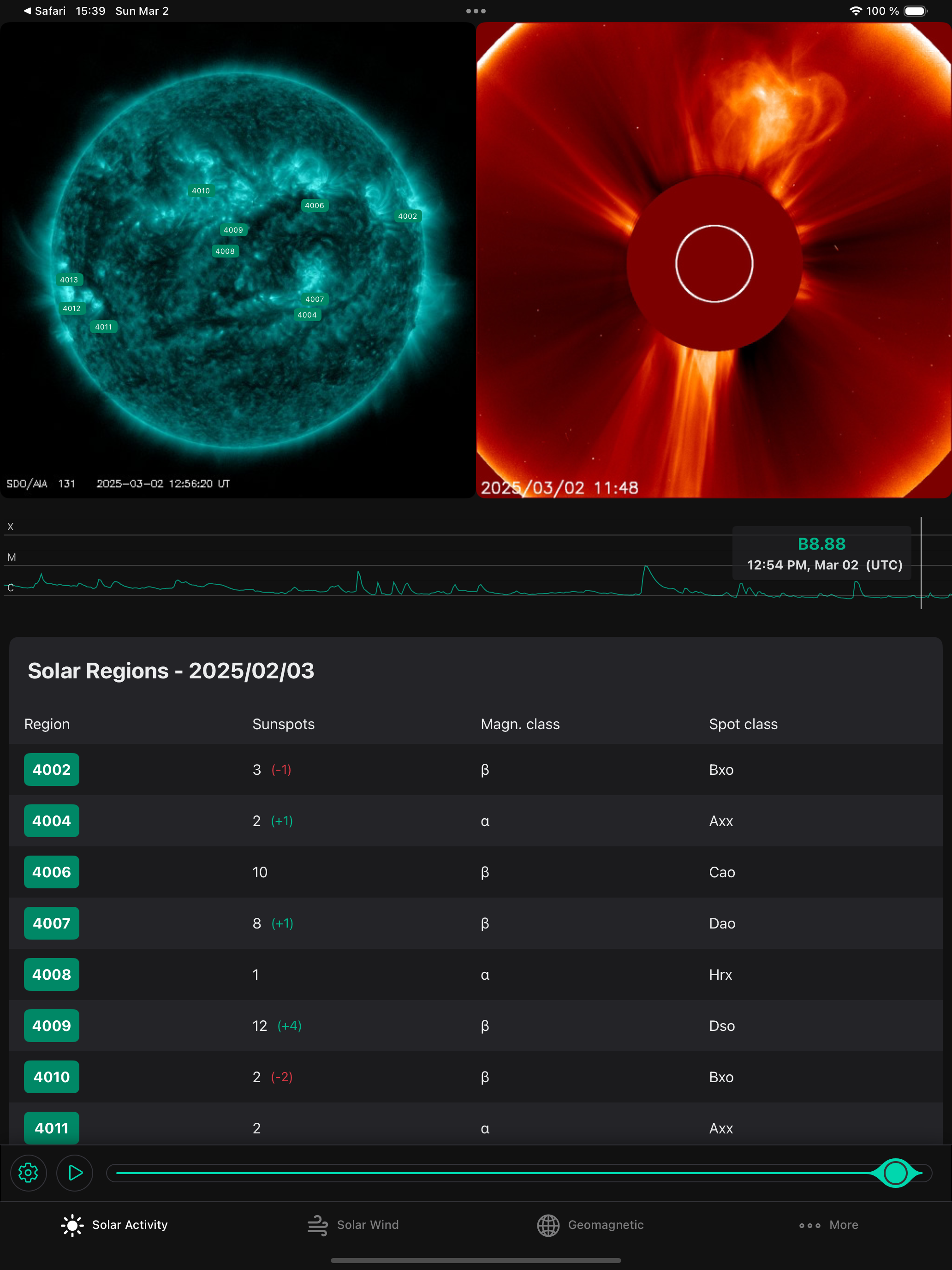Select region label 4013 on solar disk
Viewport: 952px width, 1270px height.
[69, 280]
